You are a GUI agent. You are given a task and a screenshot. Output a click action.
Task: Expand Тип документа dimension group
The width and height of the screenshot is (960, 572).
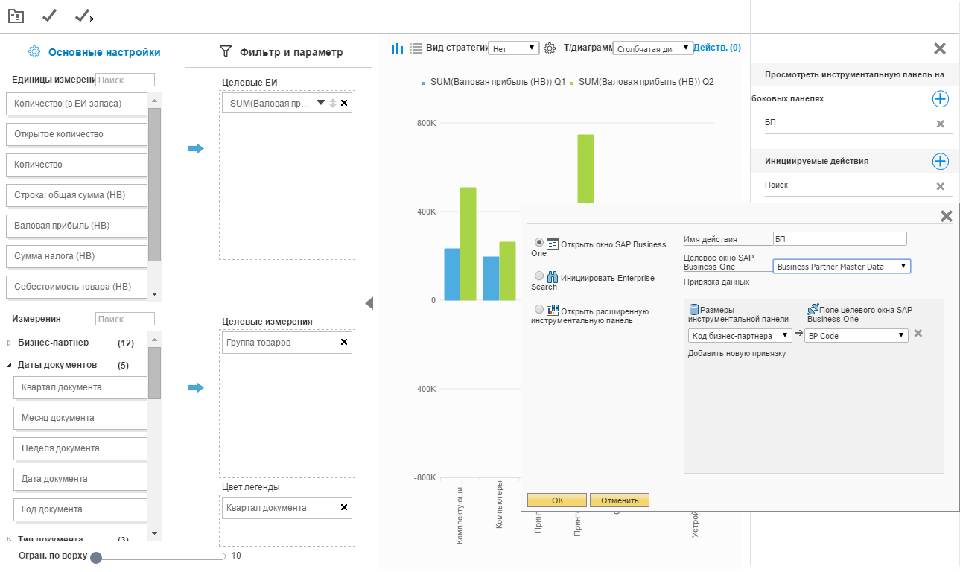10,539
